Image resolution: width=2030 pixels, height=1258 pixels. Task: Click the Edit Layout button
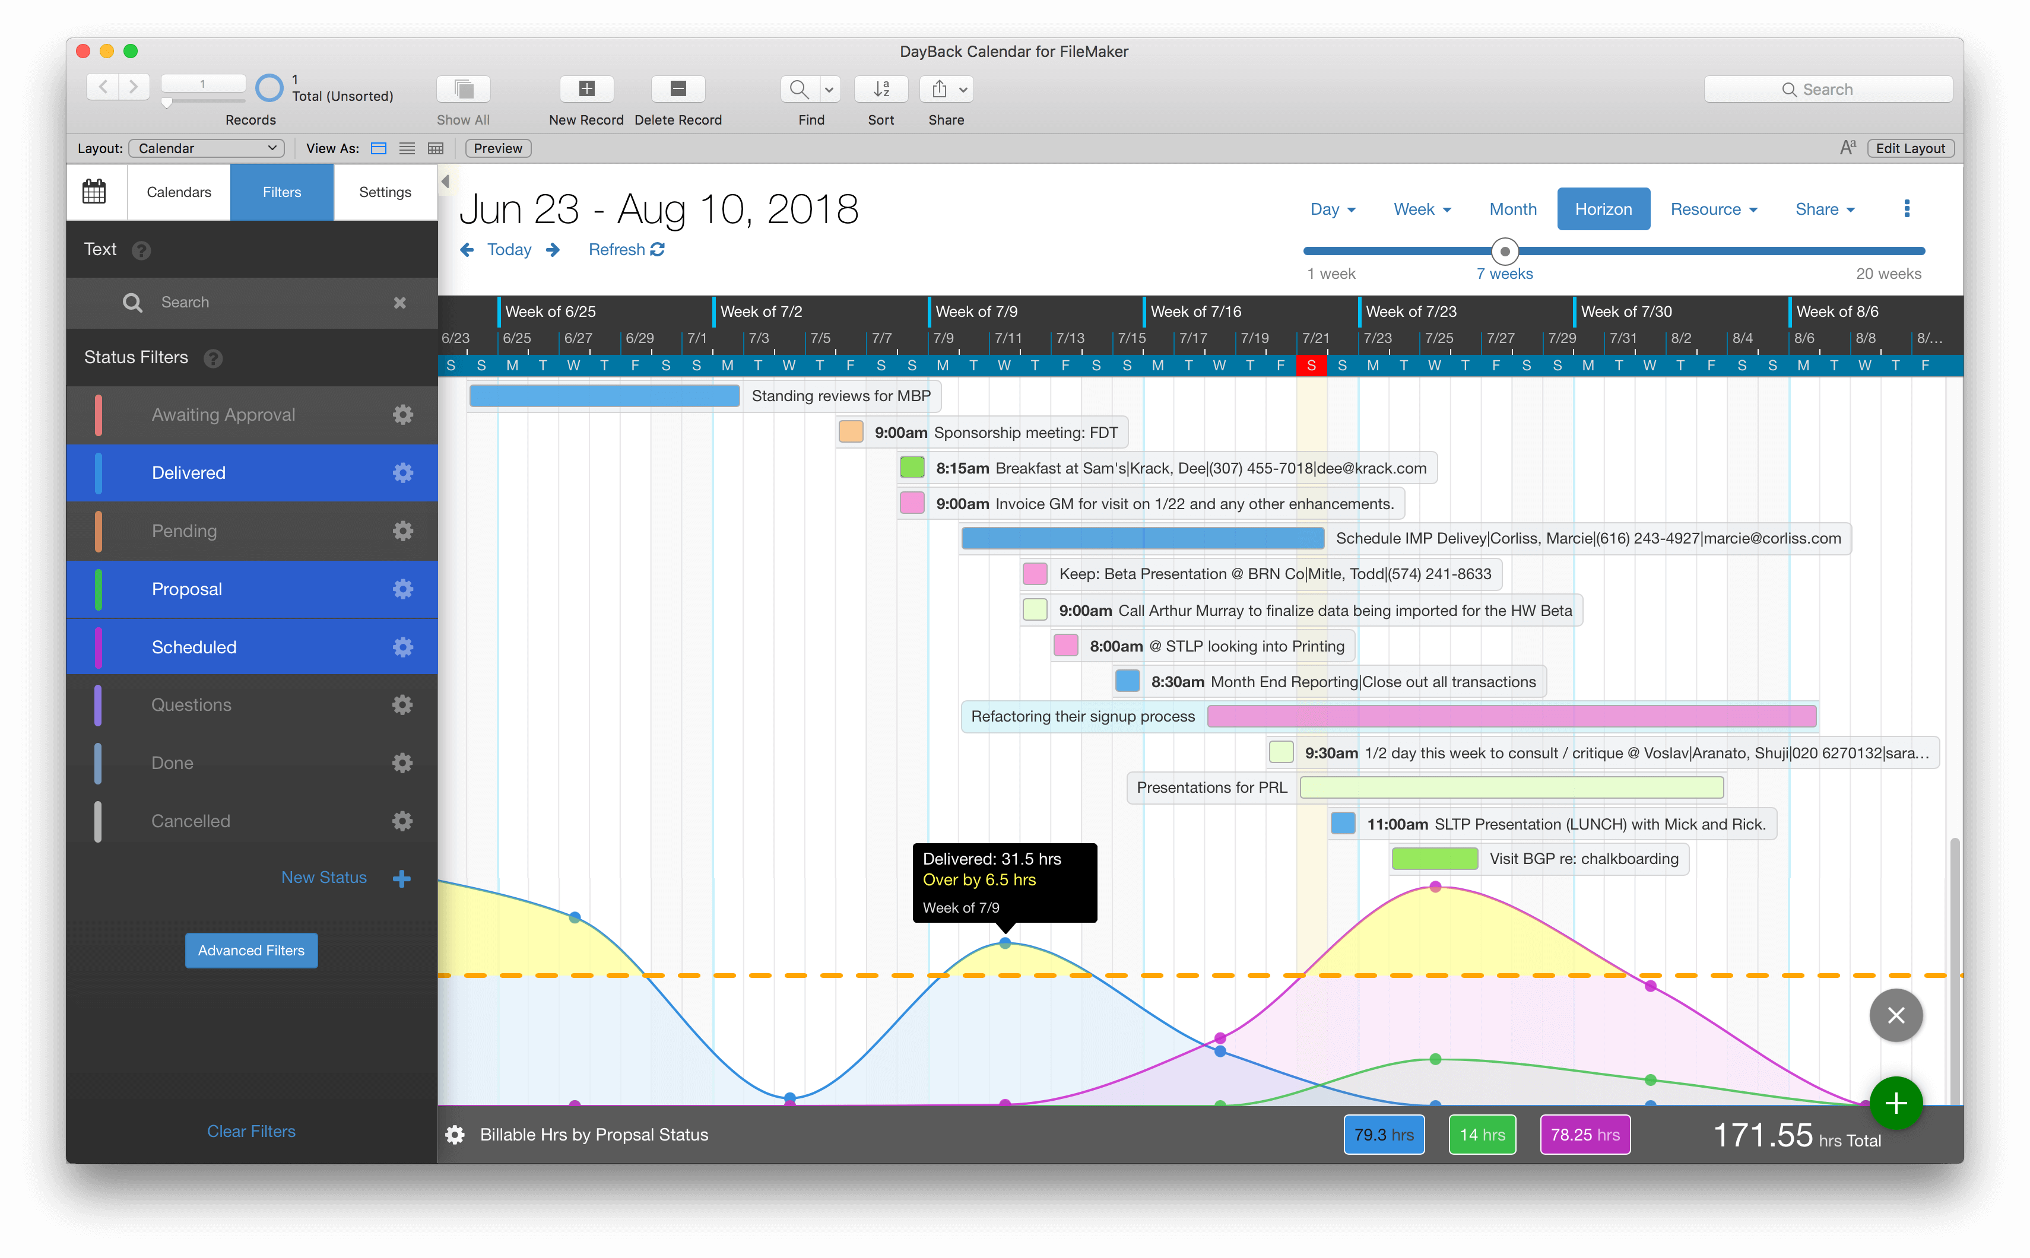coord(1910,148)
